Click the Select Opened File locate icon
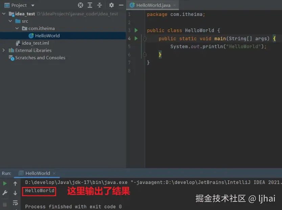 pyautogui.click(x=80, y=5)
